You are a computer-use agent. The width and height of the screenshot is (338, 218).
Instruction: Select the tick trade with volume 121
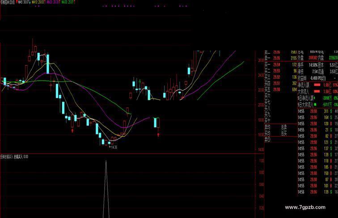318,142
